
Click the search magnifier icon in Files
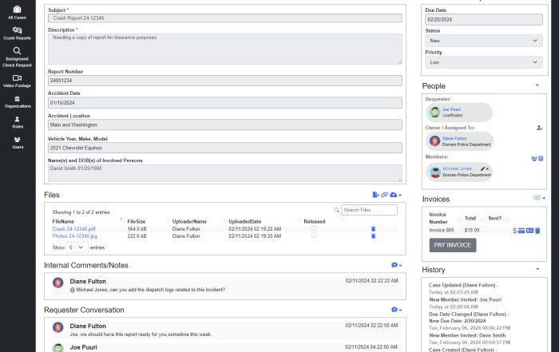point(336,210)
